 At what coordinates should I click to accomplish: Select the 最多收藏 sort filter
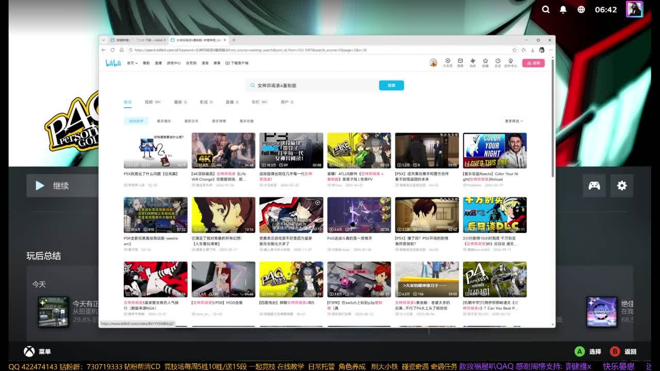(x=246, y=121)
